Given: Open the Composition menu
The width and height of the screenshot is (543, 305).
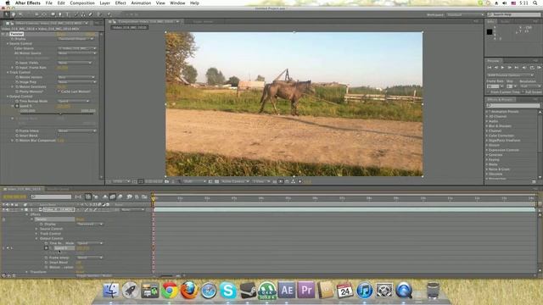Looking at the screenshot, I should coord(82,3).
